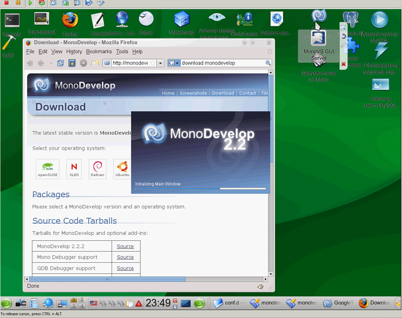Open the Bookmarks menu in Firefox

pos(99,51)
